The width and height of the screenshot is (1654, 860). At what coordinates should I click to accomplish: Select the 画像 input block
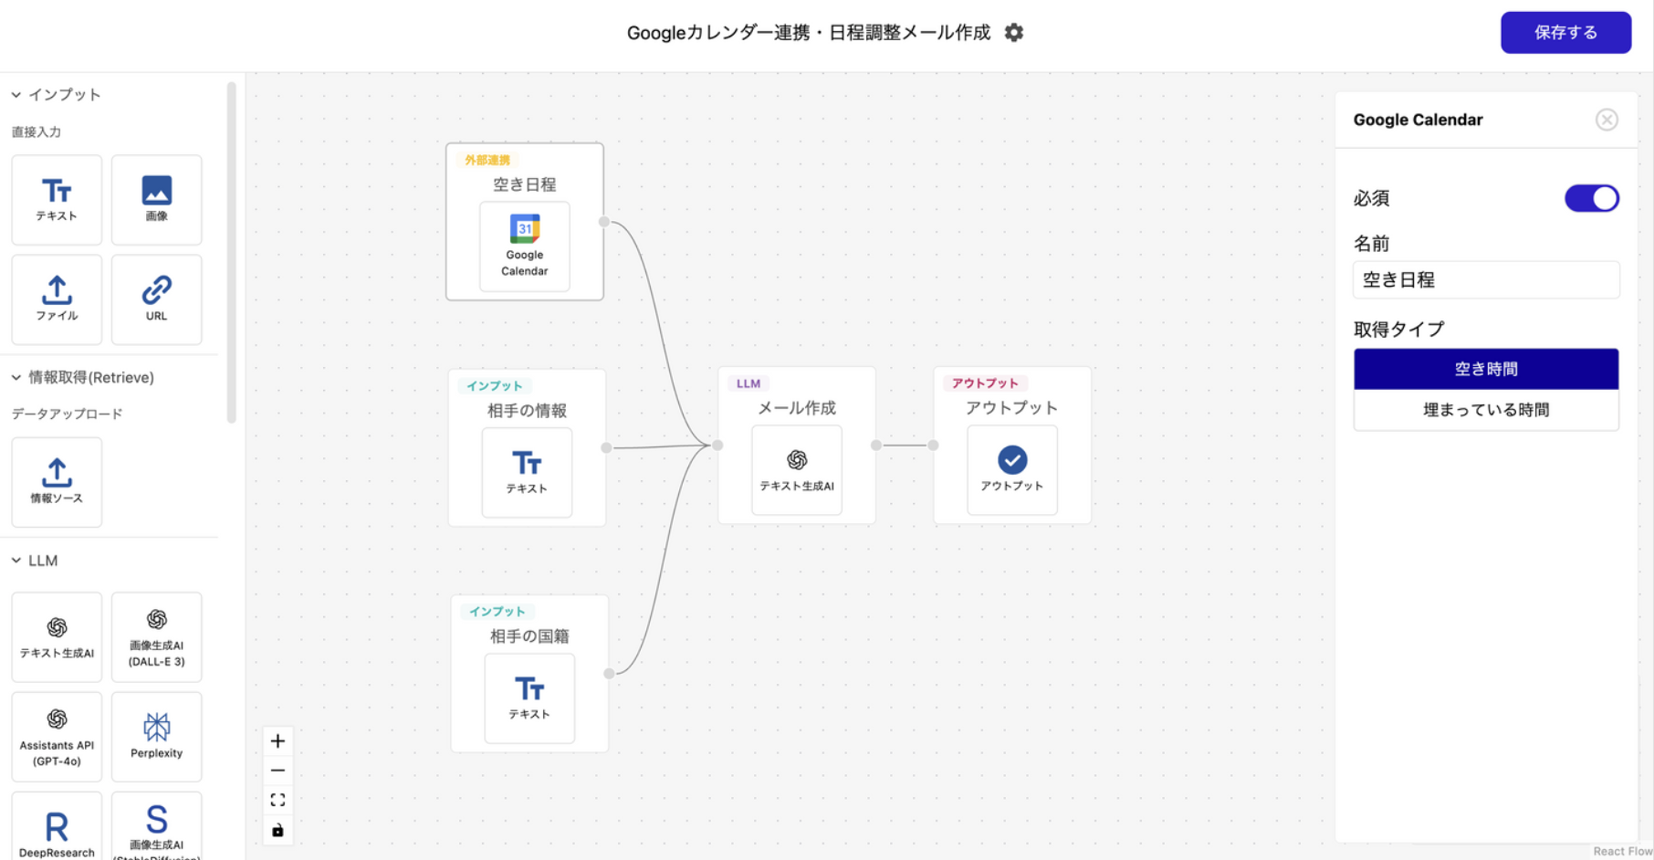(x=156, y=200)
